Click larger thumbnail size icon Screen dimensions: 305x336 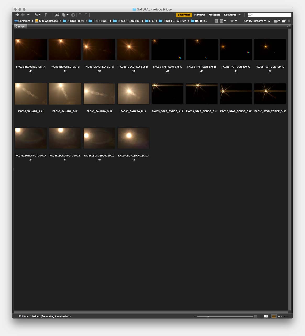pos(256,316)
